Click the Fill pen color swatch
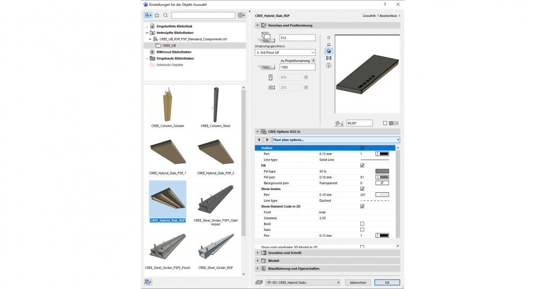 tap(381, 177)
